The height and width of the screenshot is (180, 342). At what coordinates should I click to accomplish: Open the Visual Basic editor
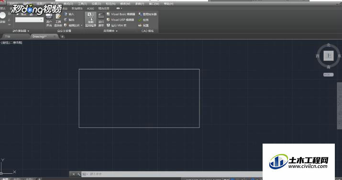click(x=121, y=14)
